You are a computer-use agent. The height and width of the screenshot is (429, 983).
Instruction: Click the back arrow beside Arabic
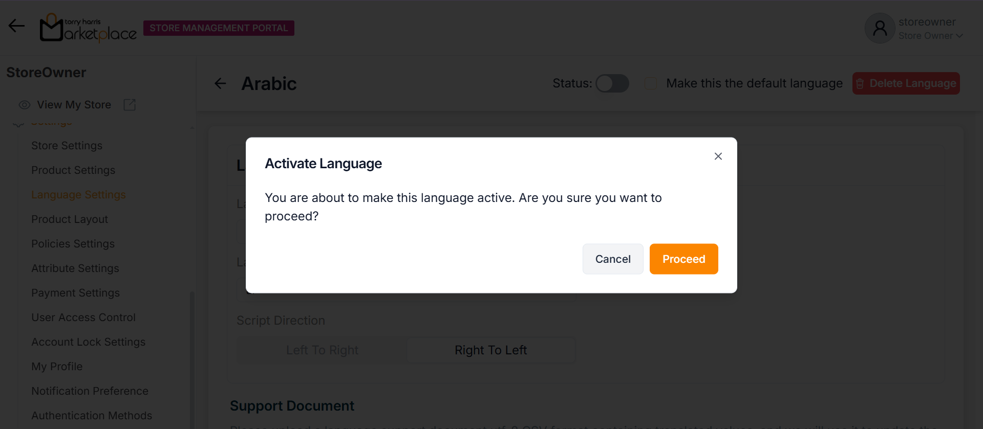pos(220,83)
